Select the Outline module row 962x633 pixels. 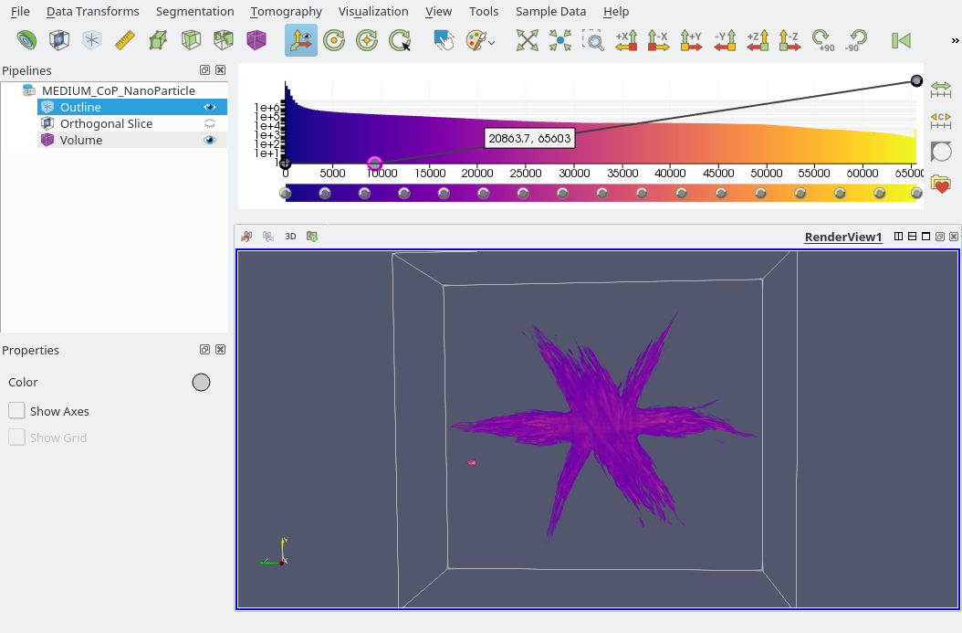click(132, 107)
